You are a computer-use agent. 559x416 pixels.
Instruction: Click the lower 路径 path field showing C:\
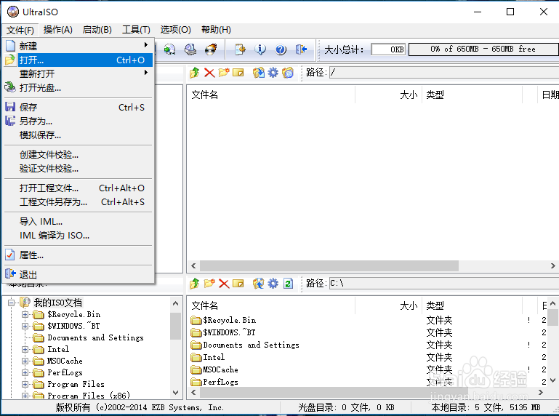[444, 284]
